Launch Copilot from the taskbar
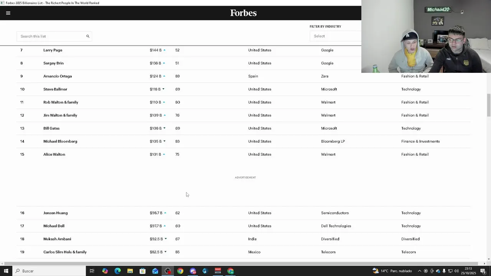The width and height of the screenshot is (491, 276). click(105, 271)
